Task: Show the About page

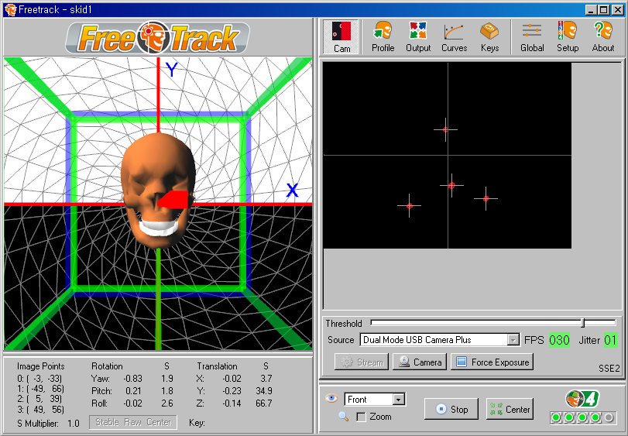Action: tap(602, 36)
